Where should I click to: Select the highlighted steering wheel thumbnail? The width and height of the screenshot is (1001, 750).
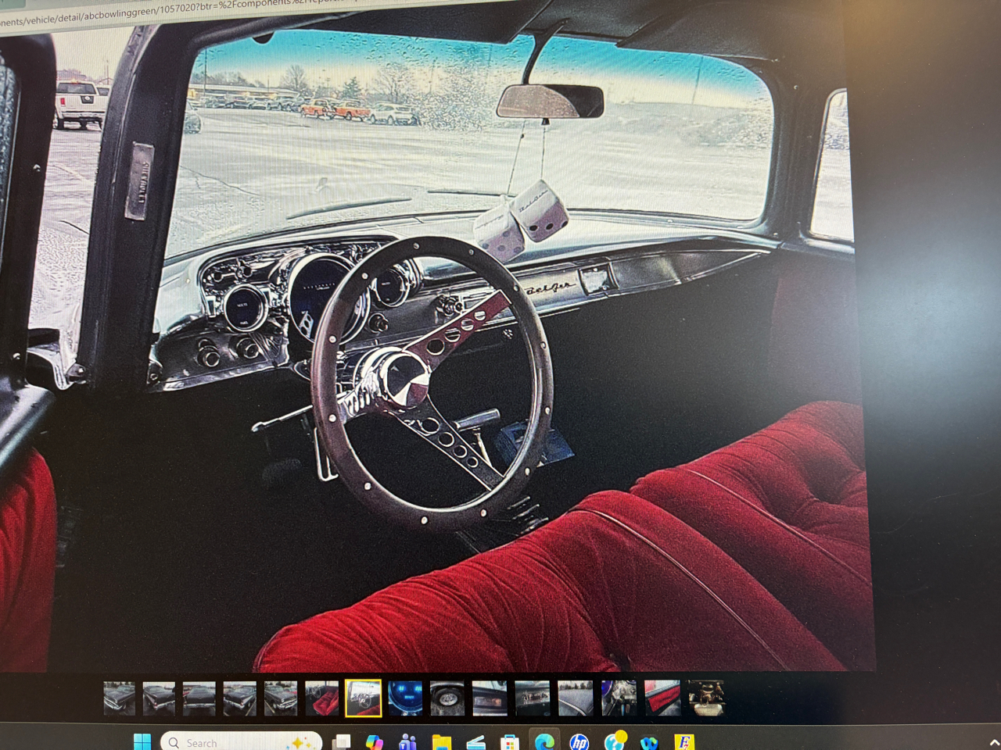click(363, 698)
